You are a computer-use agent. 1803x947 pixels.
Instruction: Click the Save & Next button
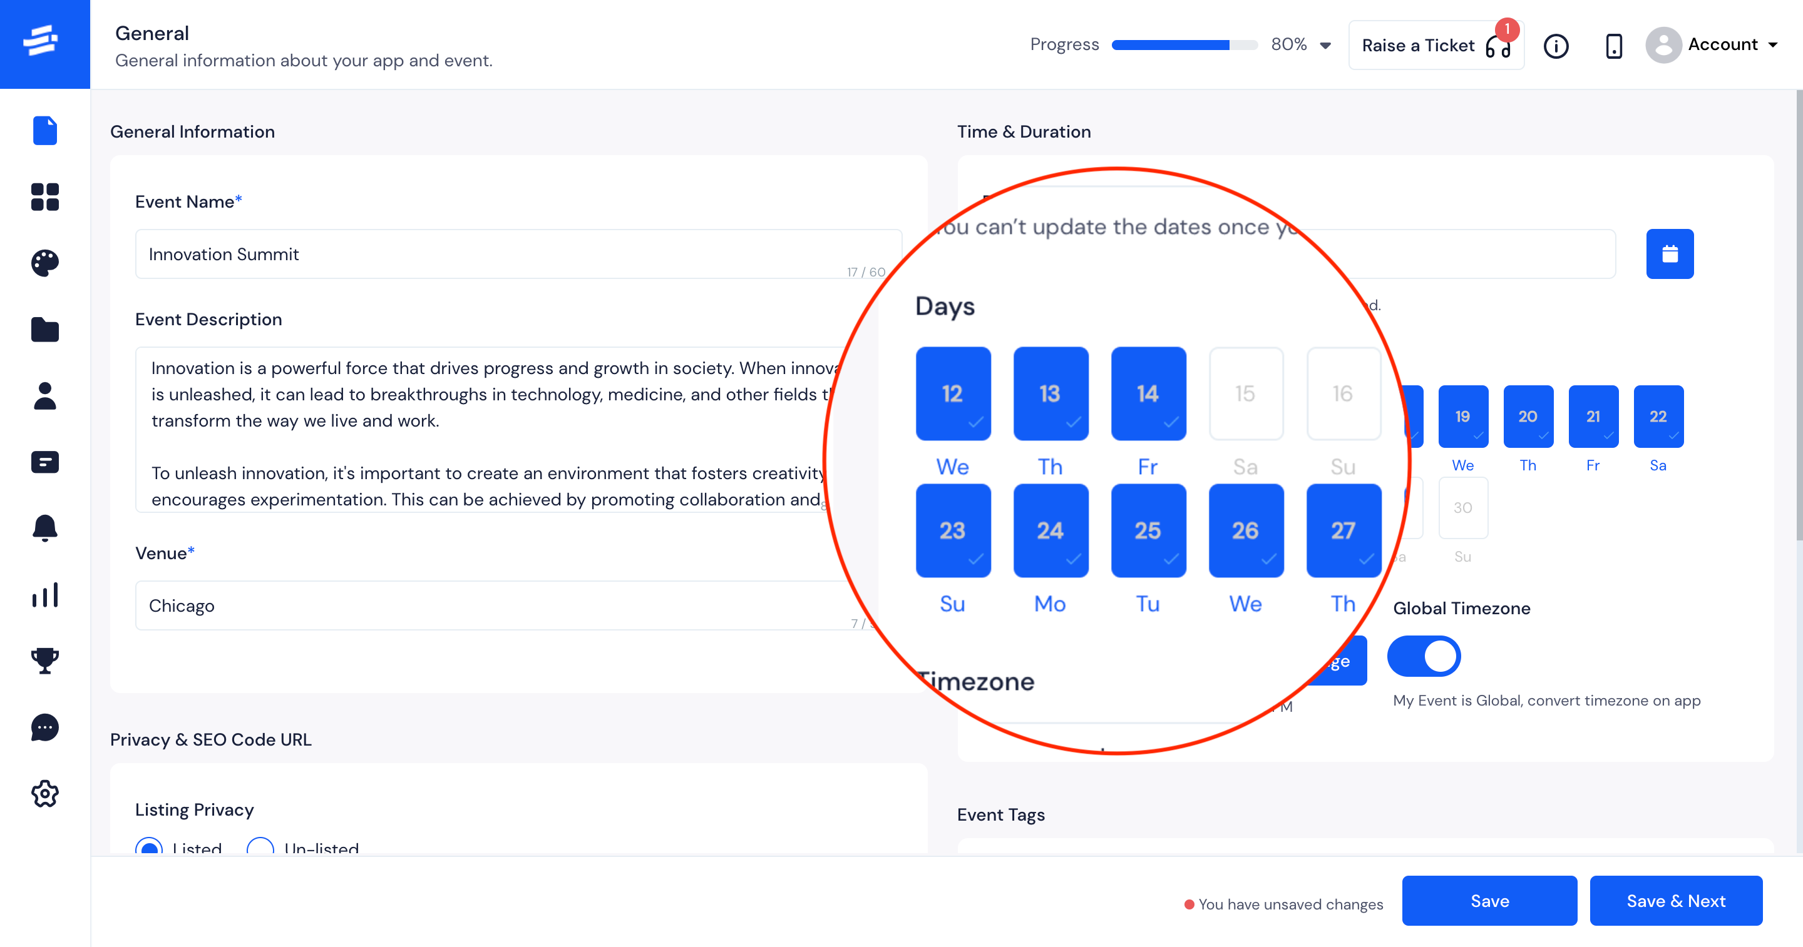[x=1675, y=901]
